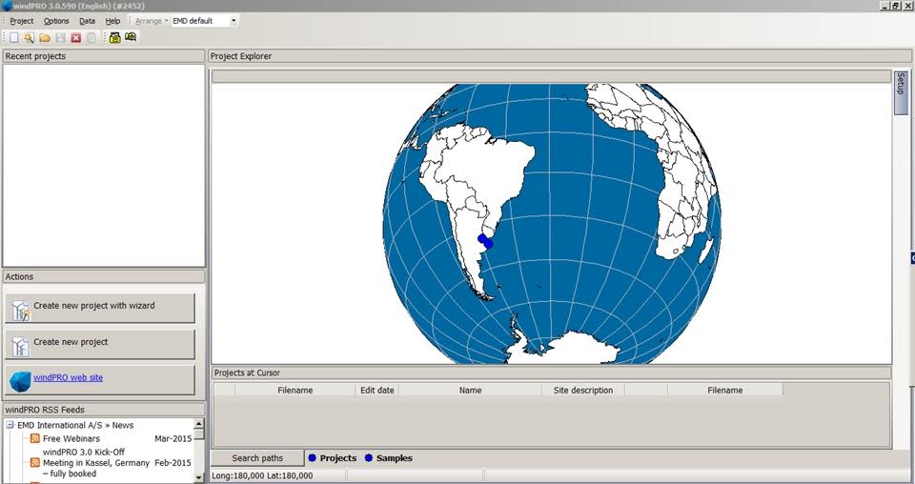Restore the window using the restore button
The width and height of the screenshot is (915, 484).
pos(896,6)
